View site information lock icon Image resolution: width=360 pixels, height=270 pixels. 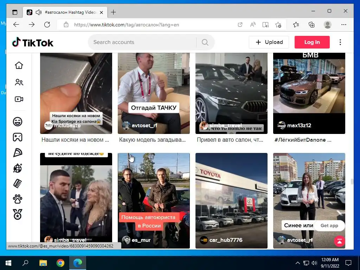click(66, 25)
